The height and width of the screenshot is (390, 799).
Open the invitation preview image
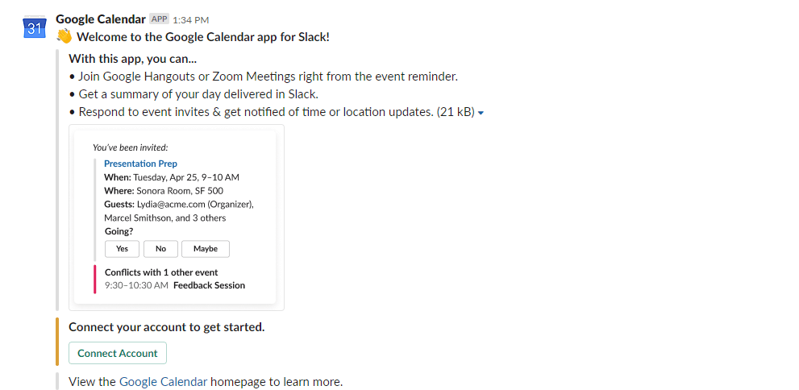(x=176, y=218)
